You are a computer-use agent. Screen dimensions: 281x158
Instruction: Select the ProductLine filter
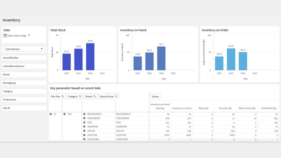click(24, 100)
